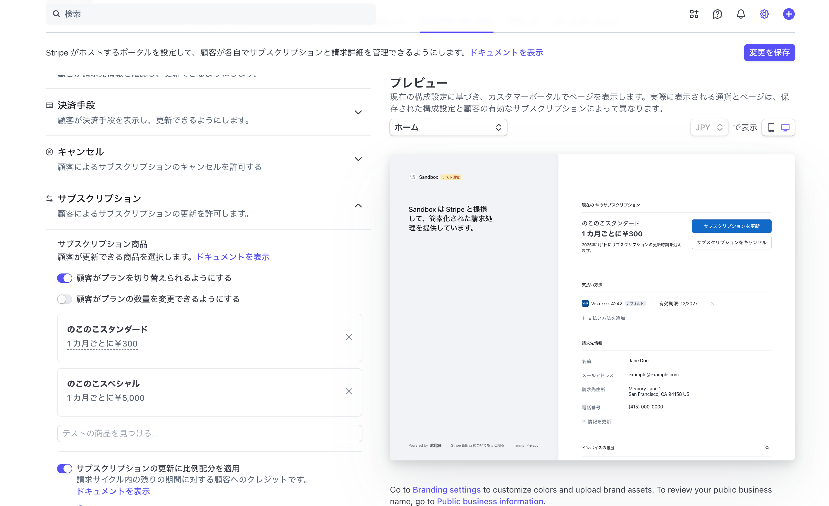The height and width of the screenshot is (506, 829).
Task: Enable 顧客がプランの数量を変更できるようにする
Action: click(65, 299)
